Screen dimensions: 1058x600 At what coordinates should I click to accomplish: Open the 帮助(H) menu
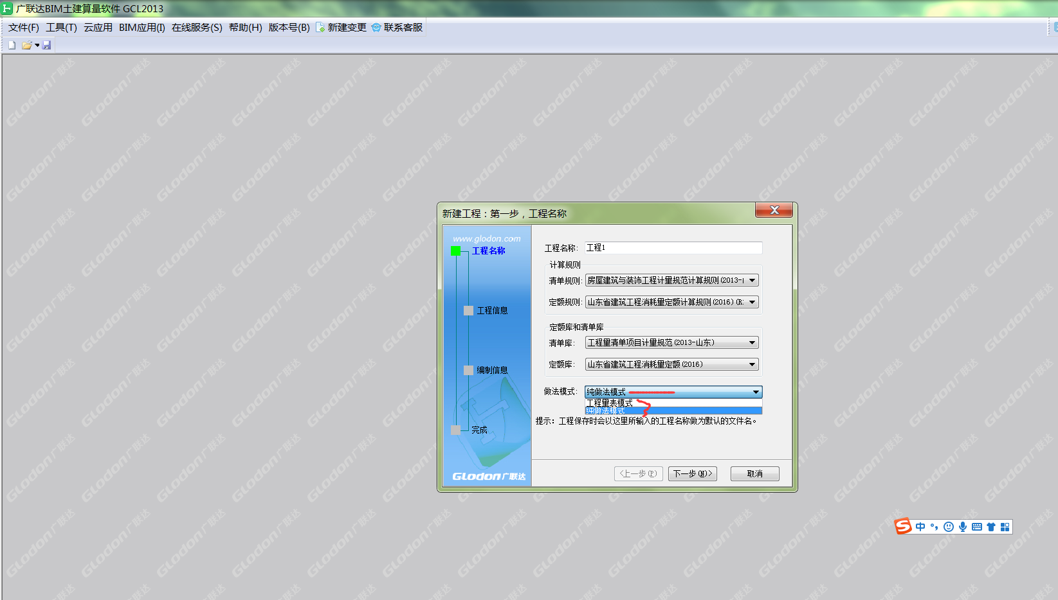click(x=246, y=28)
